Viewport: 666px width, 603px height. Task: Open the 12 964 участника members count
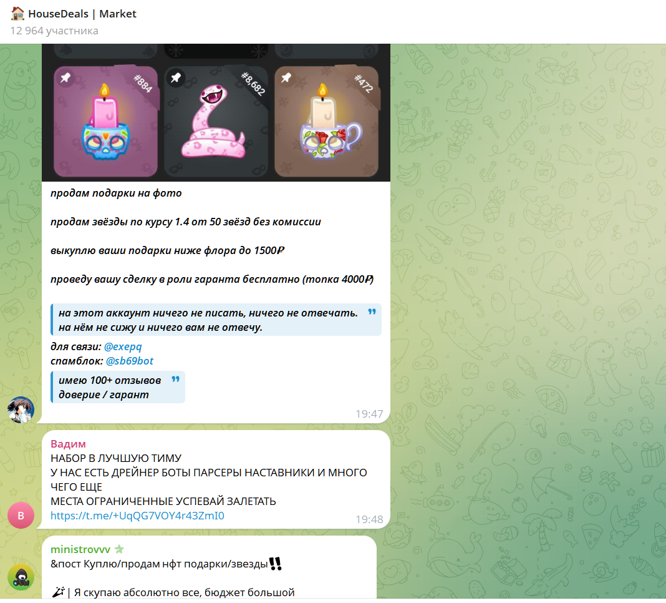(x=54, y=31)
